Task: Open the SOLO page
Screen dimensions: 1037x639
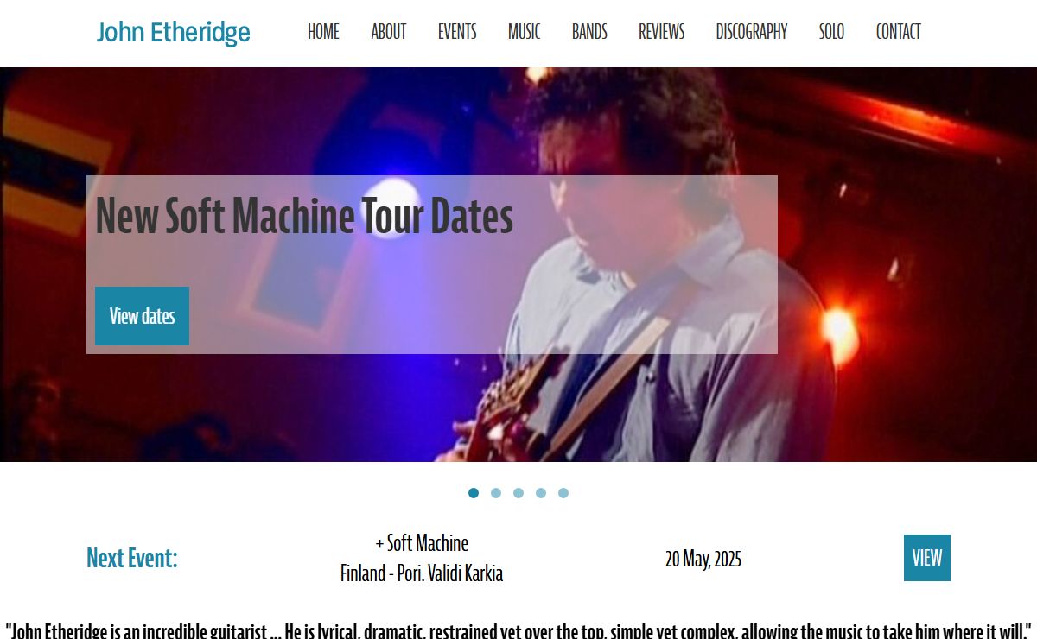Action: click(831, 32)
